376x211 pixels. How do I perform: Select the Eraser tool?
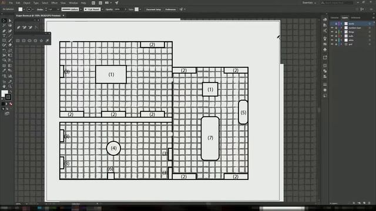pyautogui.click(x=10, y=45)
